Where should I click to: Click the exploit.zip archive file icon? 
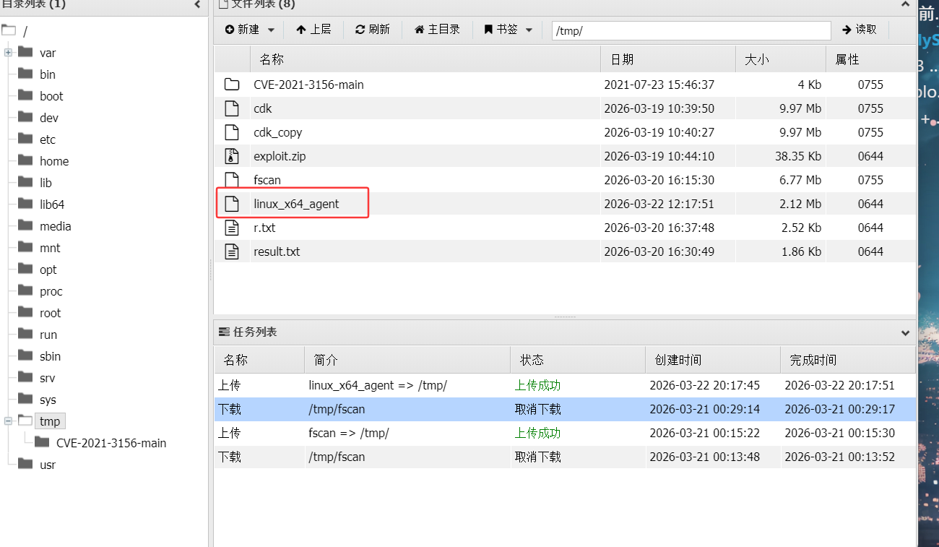pyautogui.click(x=231, y=156)
